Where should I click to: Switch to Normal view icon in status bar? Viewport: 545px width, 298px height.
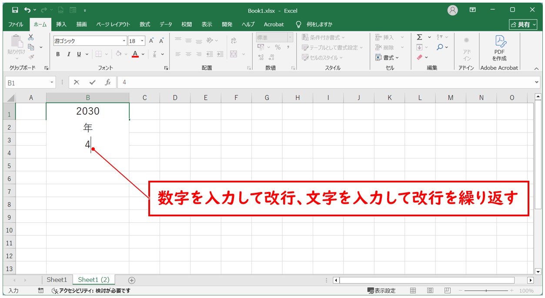pos(413,291)
